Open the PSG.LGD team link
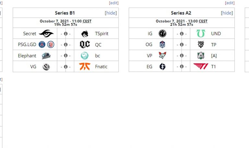 pyautogui.click(x=27, y=44)
